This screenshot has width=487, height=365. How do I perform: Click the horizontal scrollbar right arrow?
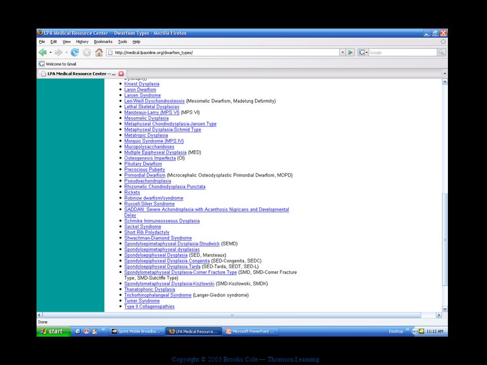pos(438,315)
